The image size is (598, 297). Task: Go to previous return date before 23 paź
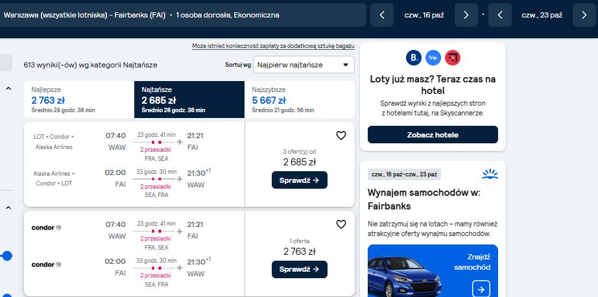[500, 15]
